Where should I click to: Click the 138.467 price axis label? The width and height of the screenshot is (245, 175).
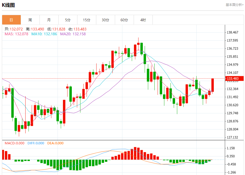(233, 32)
